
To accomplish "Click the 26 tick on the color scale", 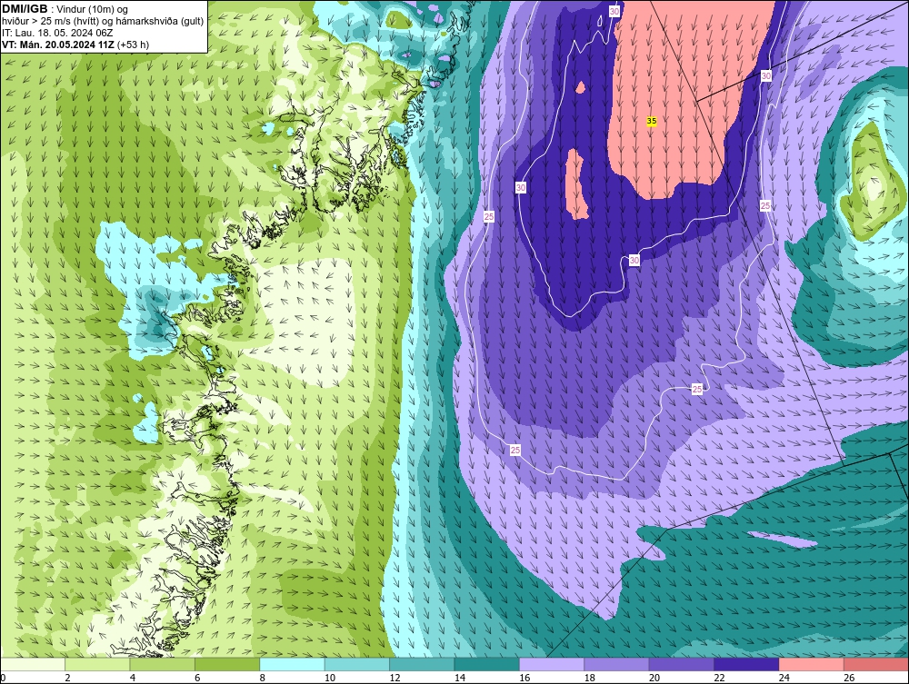I will click(849, 678).
